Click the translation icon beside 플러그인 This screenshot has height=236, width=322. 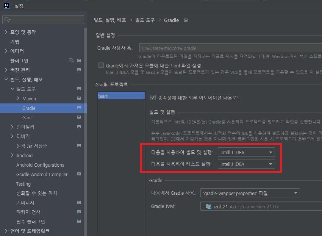(x=71, y=60)
